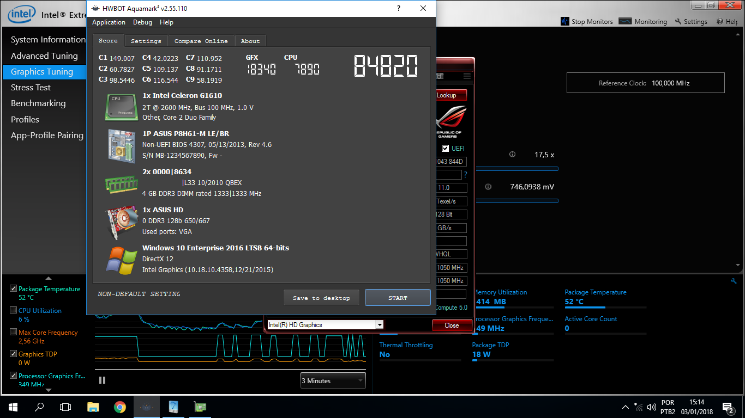This screenshot has width=745, height=418.
Task: Select the Score tab
Action: click(108, 40)
